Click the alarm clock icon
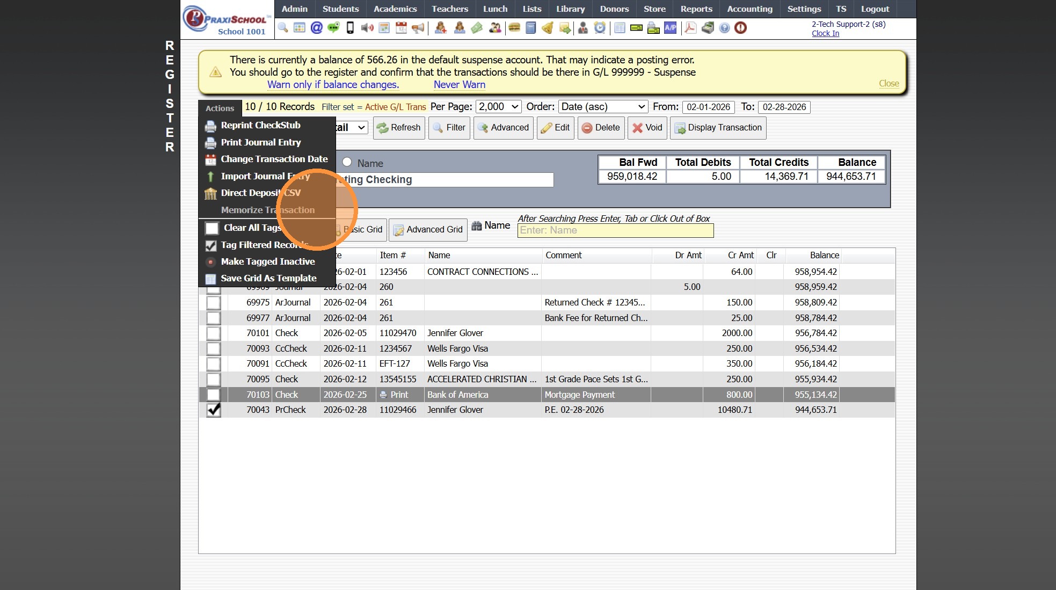 point(600,28)
